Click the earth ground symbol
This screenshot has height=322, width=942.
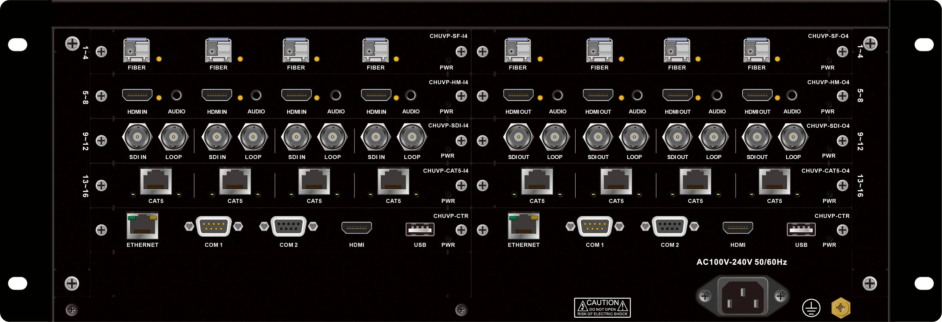811,308
